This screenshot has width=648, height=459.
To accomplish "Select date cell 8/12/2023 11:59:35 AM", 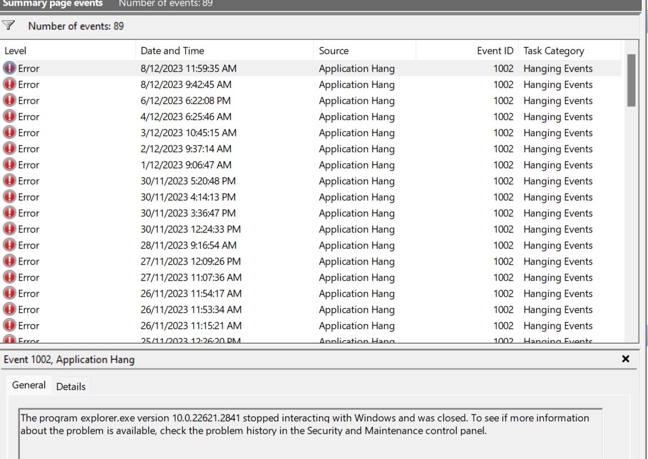I will 188,68.
